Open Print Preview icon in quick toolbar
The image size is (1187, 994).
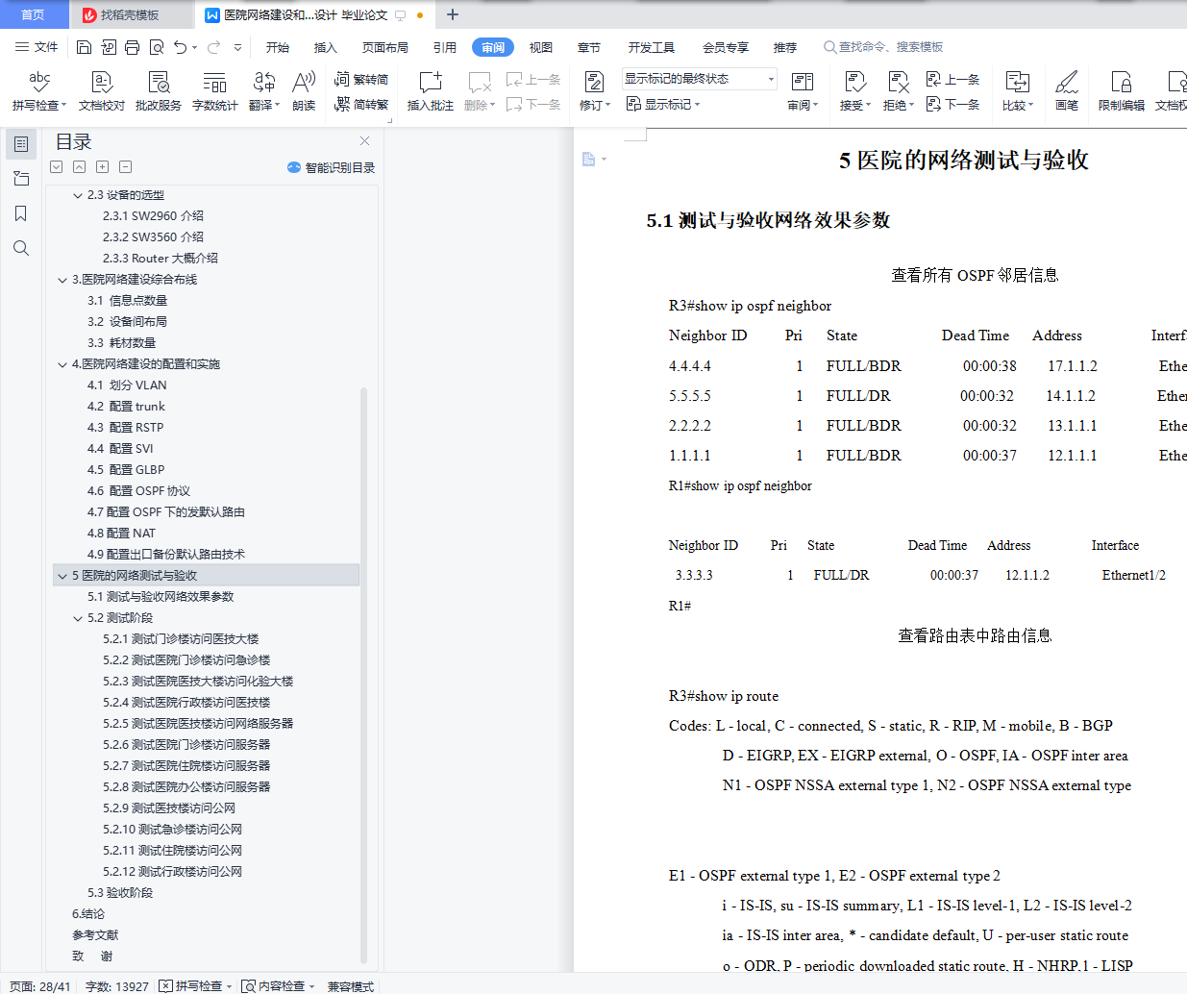click(x=156, y=47)
